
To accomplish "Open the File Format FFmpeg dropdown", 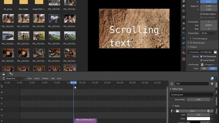I will (209, 65).
